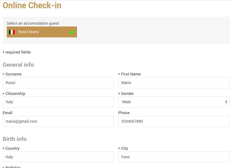Viewport: 232px width, 168px height.
Task: Click the Email field with mario@gmail.com
Action: 58,121
